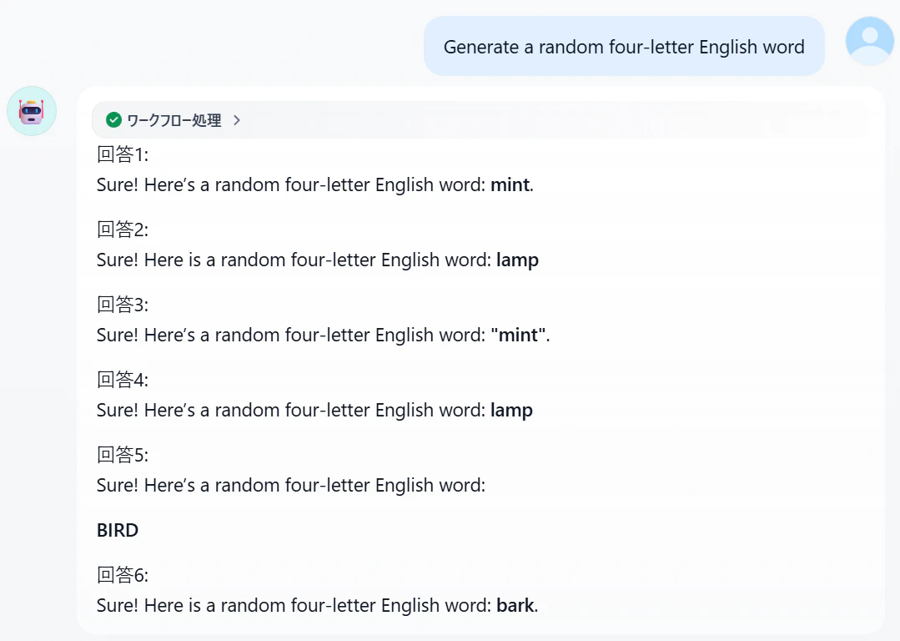
Task: Click the quoted bold "mint" in answer 3
Action: tap(518, 335)
